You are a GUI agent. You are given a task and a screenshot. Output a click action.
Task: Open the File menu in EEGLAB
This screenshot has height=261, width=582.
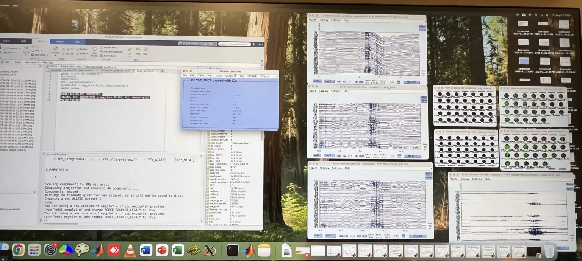185,76
